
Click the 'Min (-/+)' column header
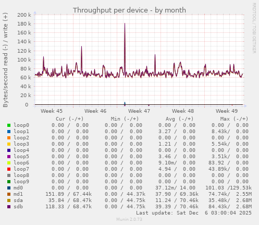[x=125, y=119]
